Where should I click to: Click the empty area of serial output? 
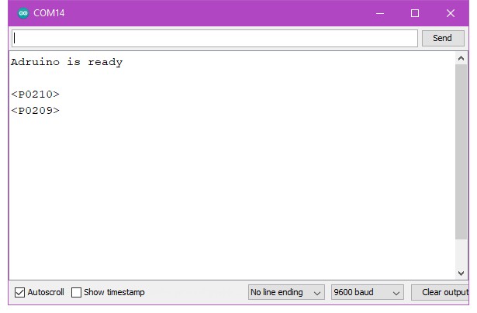(x=233, y=194)
